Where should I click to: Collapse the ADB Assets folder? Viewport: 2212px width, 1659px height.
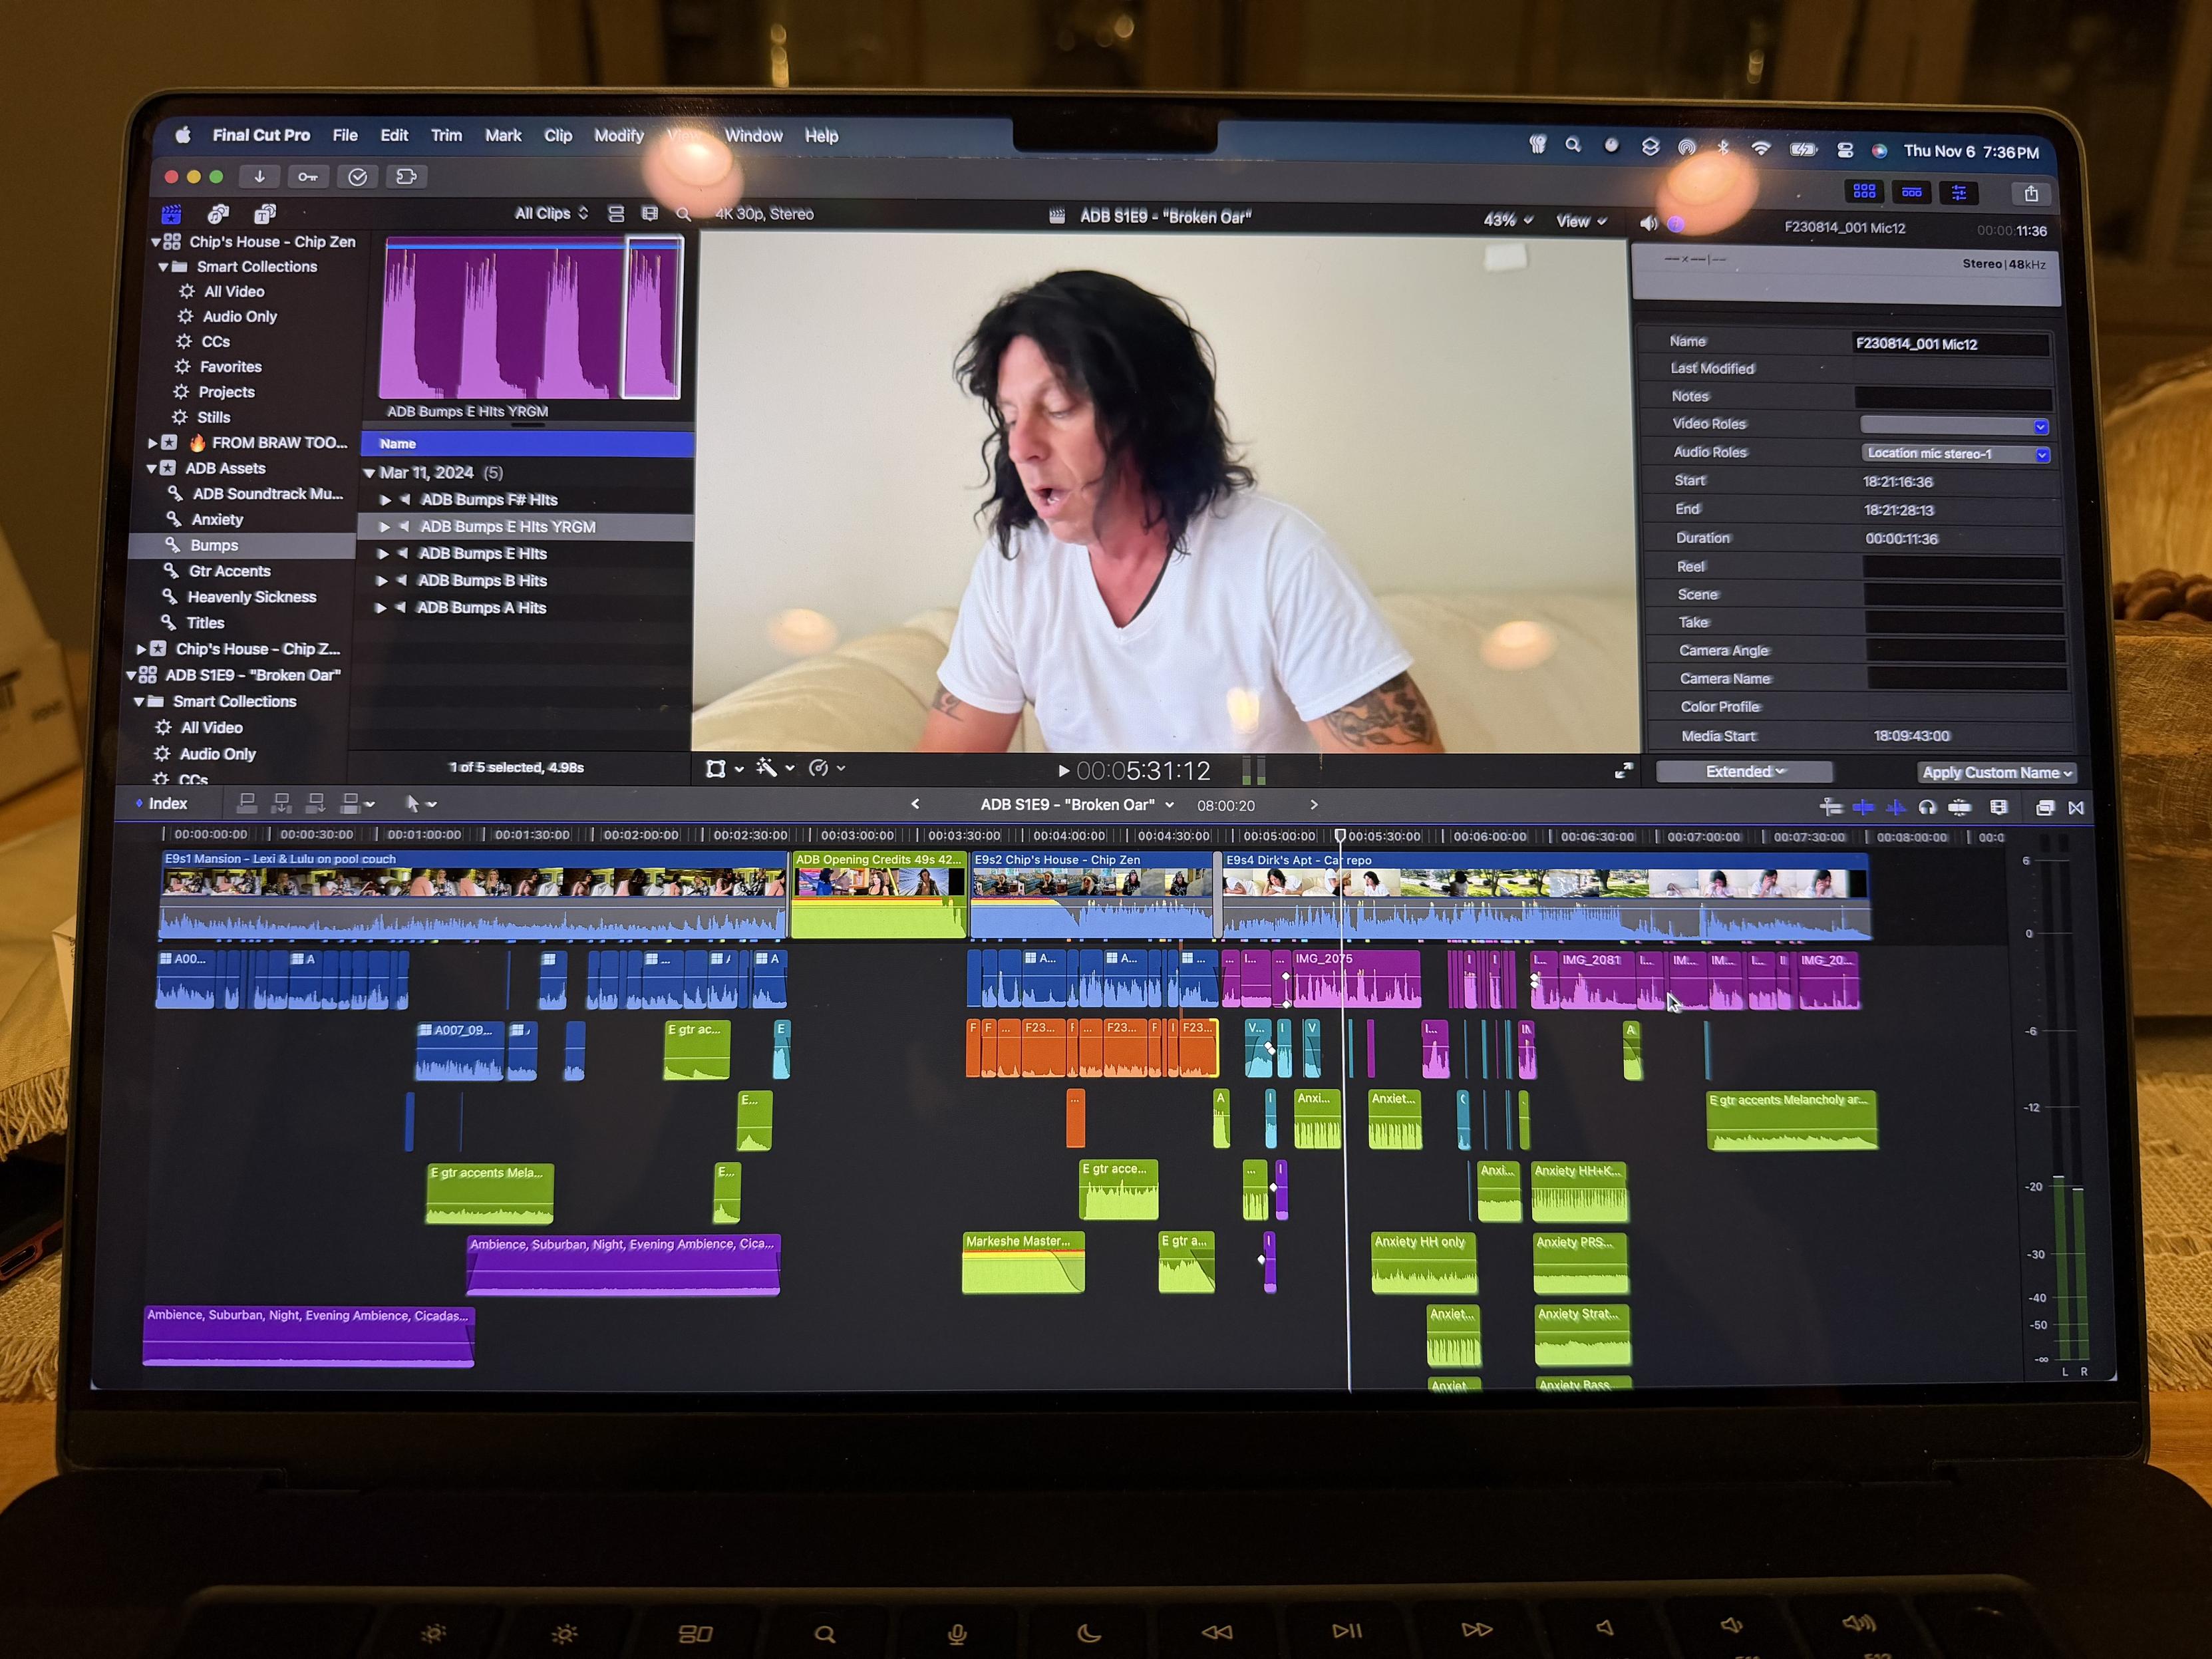[x=152, y=468]
